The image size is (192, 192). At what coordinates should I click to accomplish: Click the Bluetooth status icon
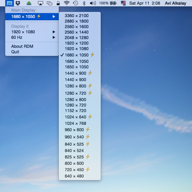[x=84, y=3]
